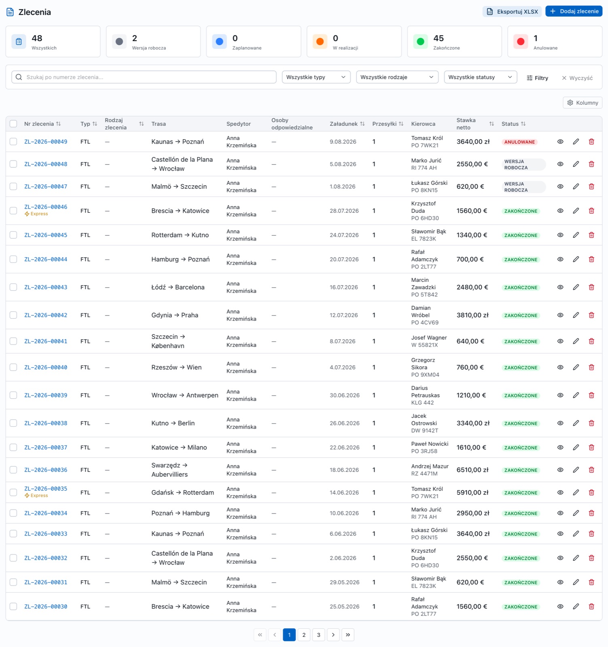Screen dimensions: 608x647
Task: Open order link ZL-2026-00039
Action: (x=46, y=395)
